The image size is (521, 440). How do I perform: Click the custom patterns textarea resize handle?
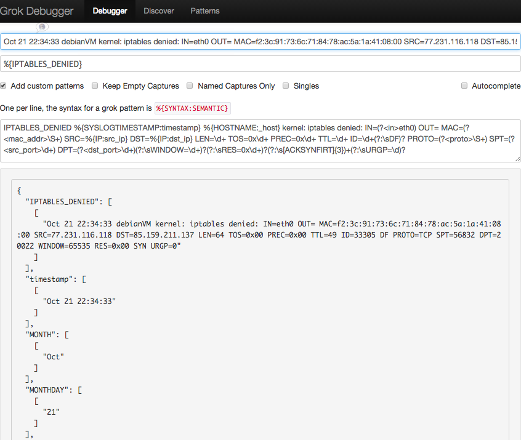click(x=517, y=159)
